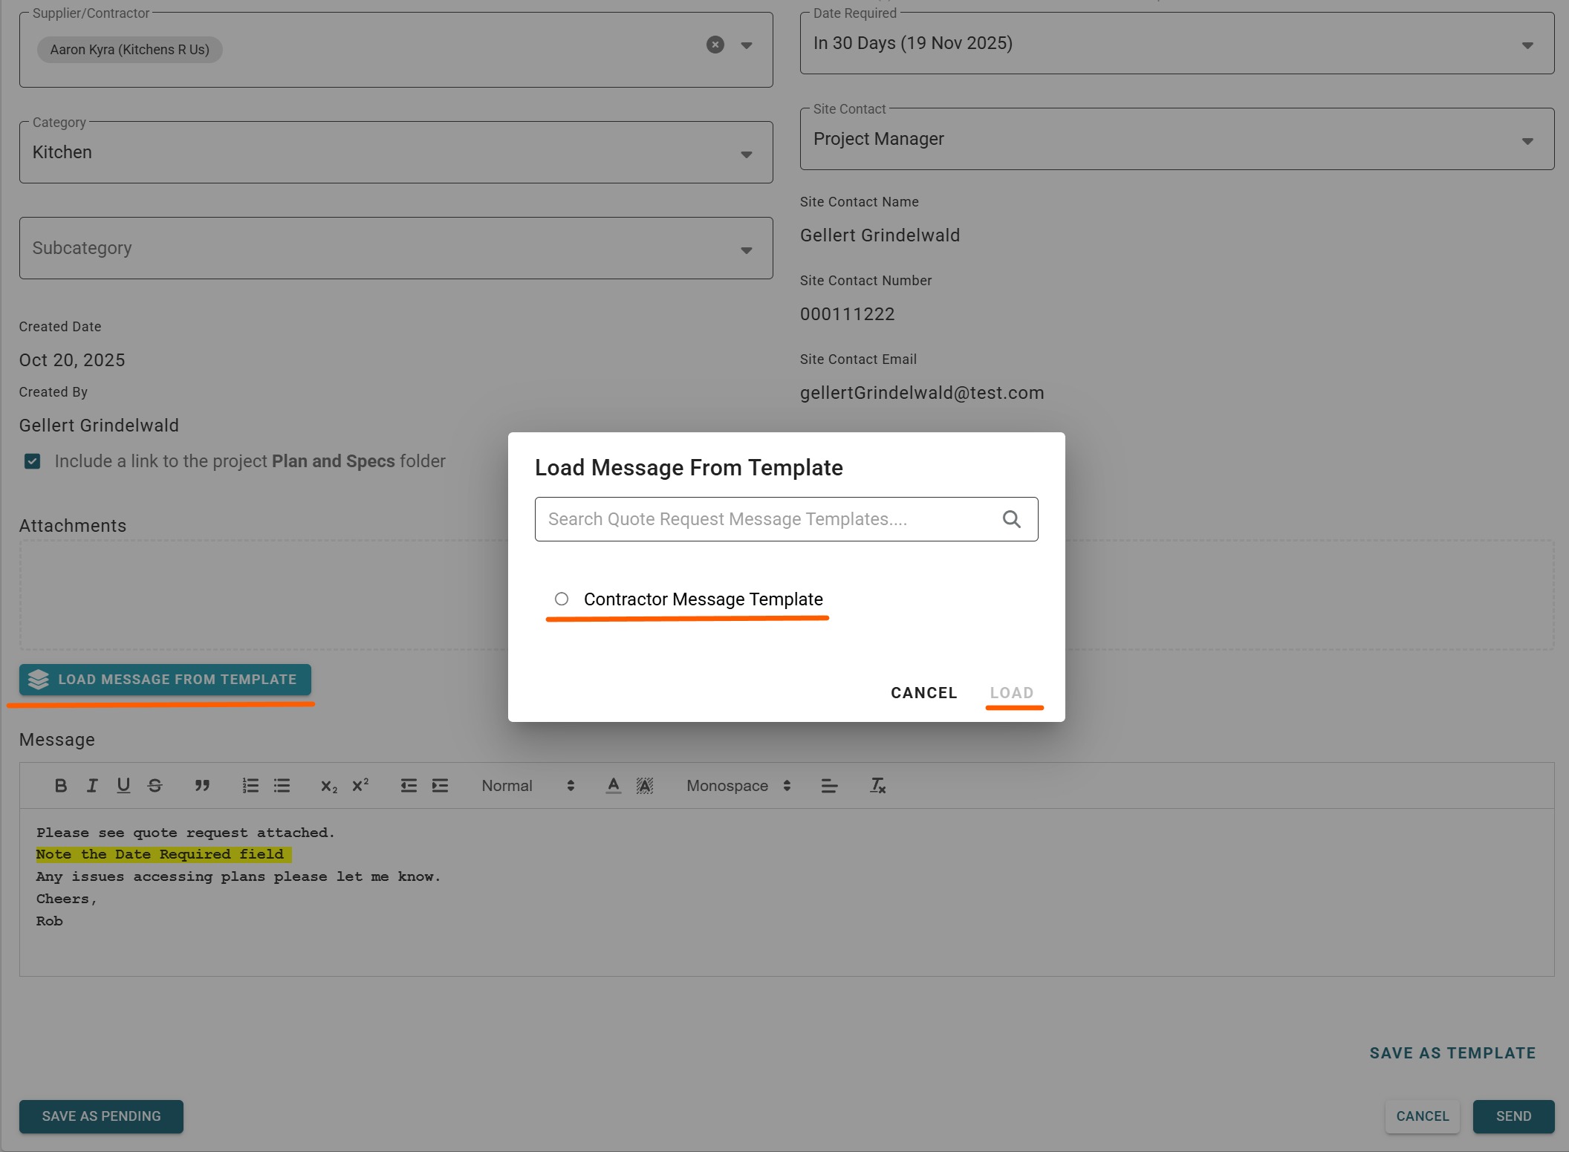Start a numbered list
Screen dimensions: 1569x1152
(250, 785)
